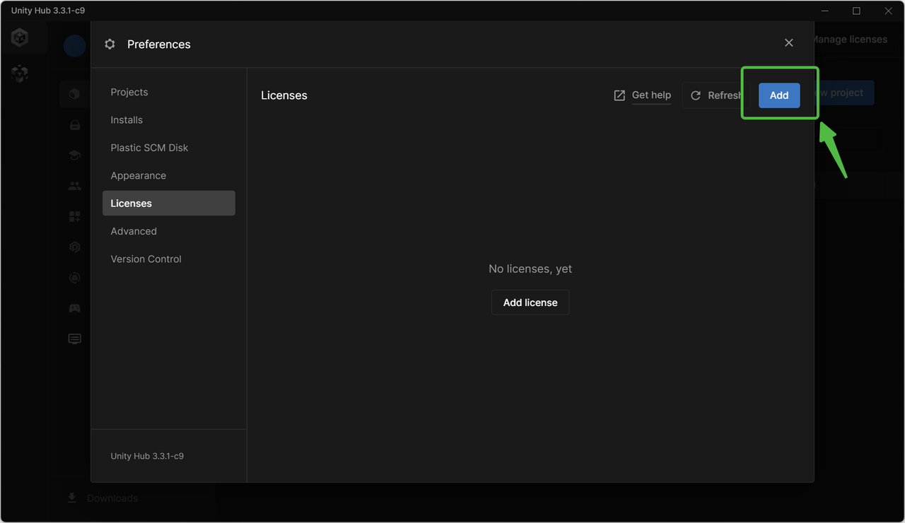Click the Preferences gear icon
This screenshot has height=523, width=905.
[x=110, y=45]
